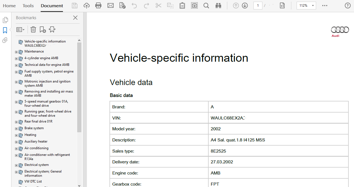Click the upload to cloud icon
The image size is (354, 187).
click(87, 6)
